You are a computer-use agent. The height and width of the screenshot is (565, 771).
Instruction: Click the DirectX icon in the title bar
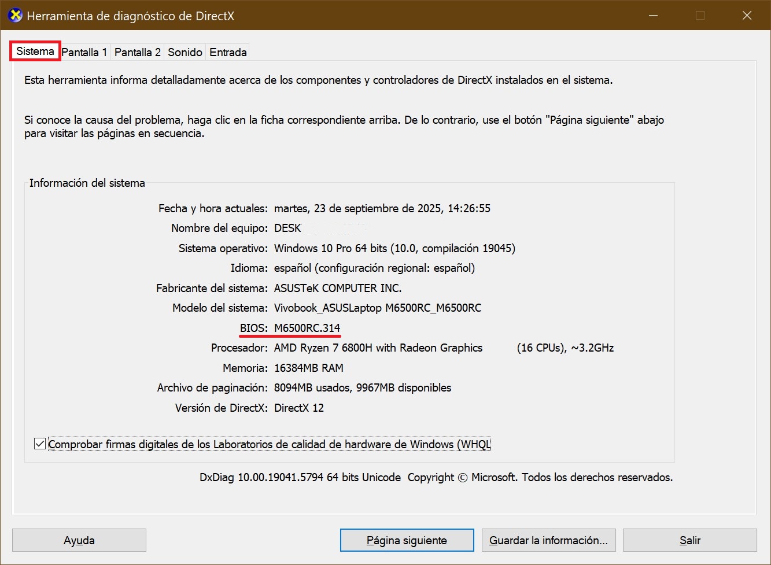[x=16, y=16]
